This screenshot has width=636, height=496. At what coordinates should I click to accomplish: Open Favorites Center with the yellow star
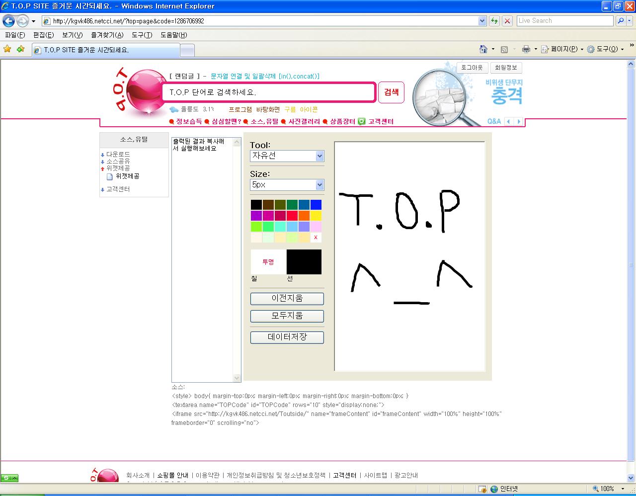pyautogui.click(x=7, y=49)
